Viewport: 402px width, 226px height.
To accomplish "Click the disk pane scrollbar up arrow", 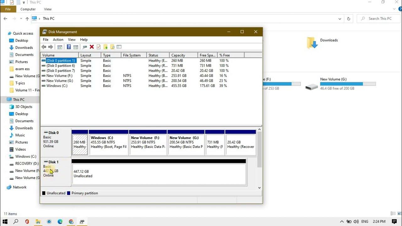I will click(259, 129).
